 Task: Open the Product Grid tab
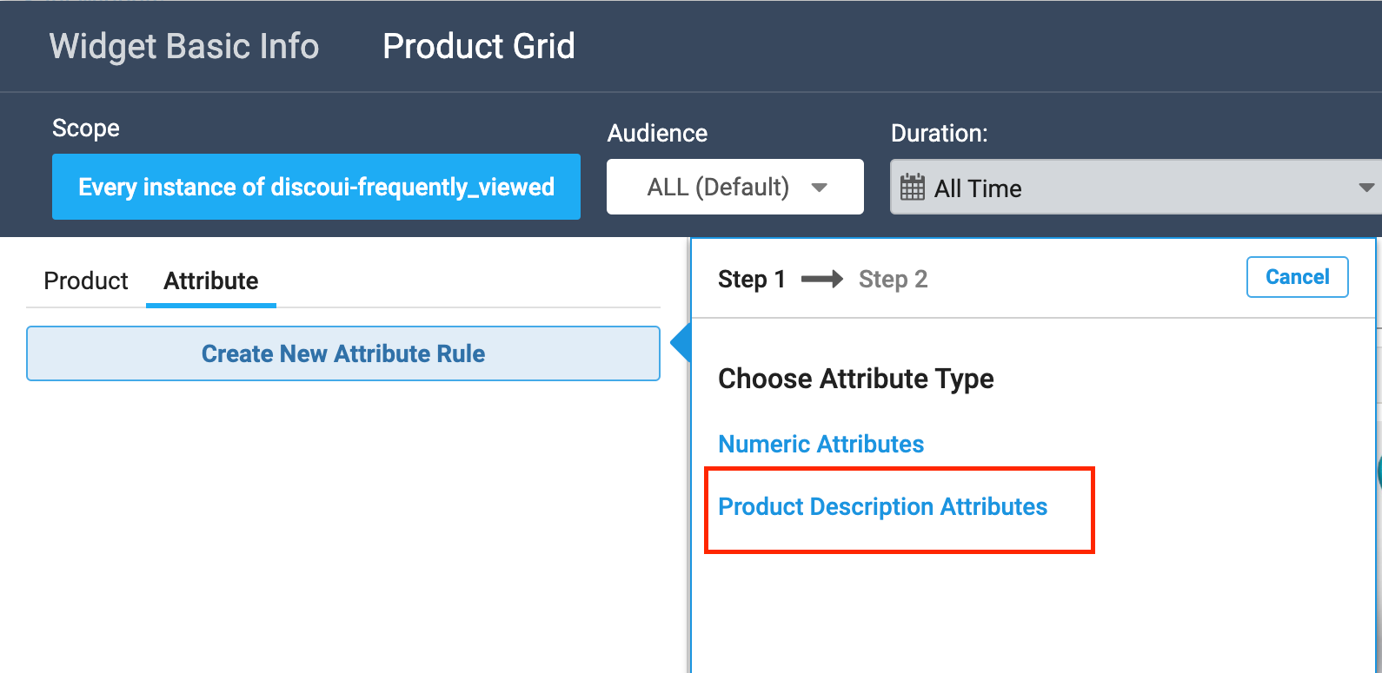pos(479,46)
